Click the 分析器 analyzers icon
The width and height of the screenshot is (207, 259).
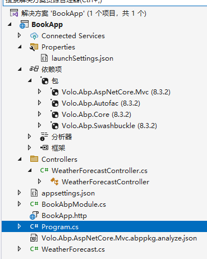44,137
